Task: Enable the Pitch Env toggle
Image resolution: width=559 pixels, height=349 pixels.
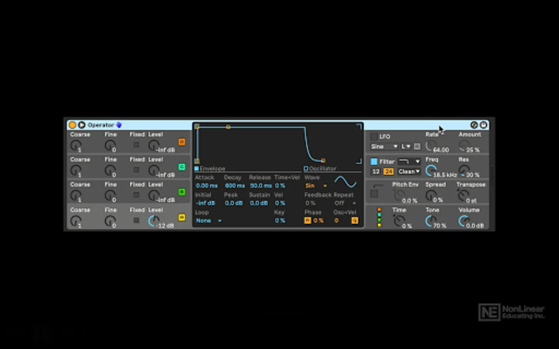Action: [374, 194]
